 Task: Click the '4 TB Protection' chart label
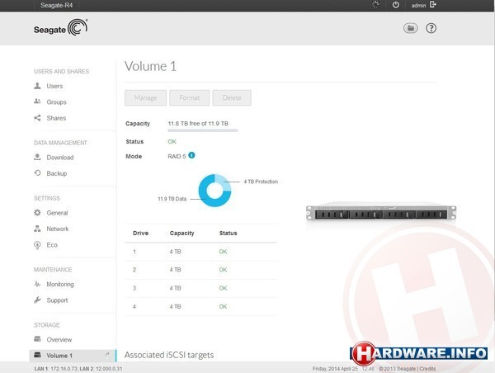(261, 182)
